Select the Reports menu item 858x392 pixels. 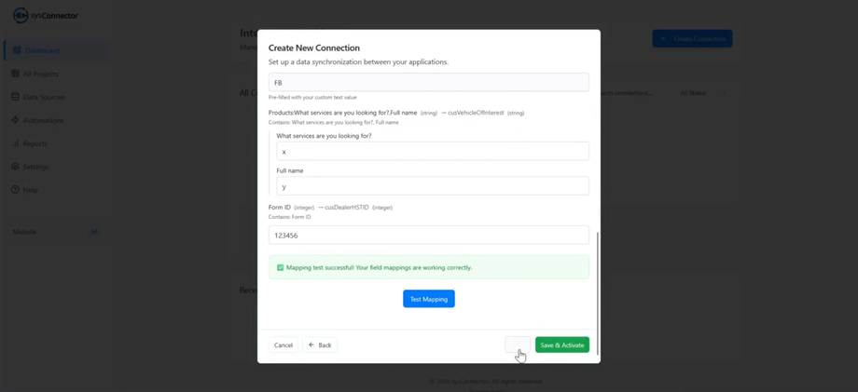[x=35, y=143]
